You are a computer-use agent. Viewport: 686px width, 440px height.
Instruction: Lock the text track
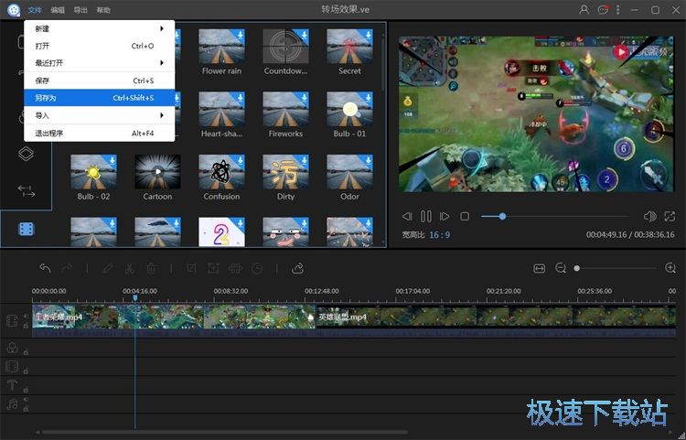point(26,390)
